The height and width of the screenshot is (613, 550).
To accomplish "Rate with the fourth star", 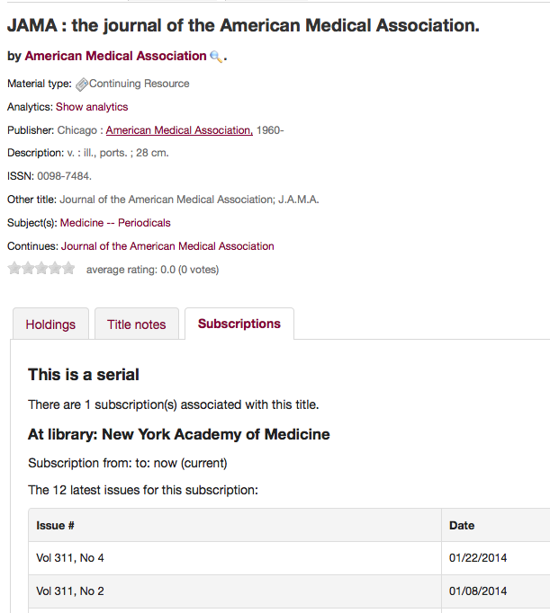I will tap(55, 268).
